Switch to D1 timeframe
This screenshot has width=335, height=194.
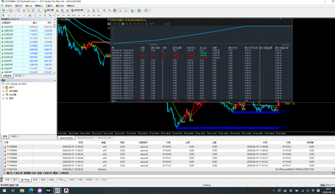(x=89, y=15)
